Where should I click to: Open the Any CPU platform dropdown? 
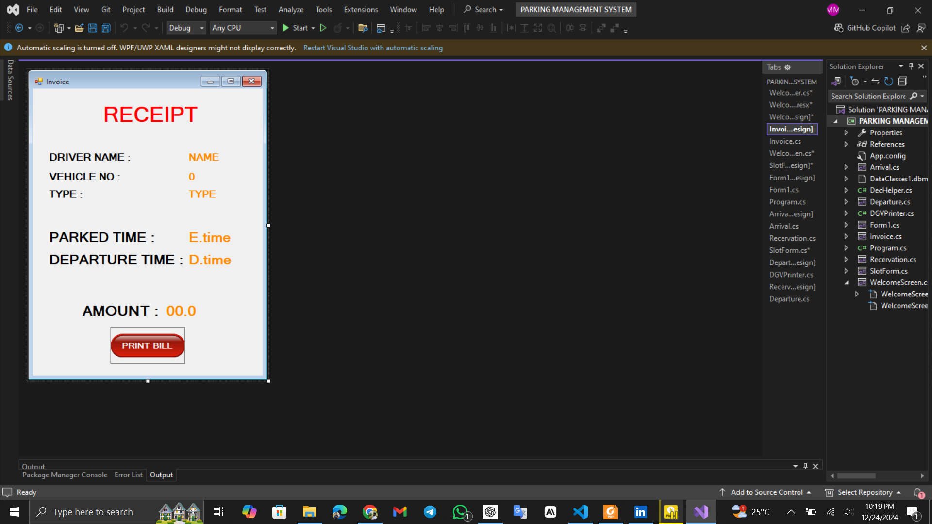243,28
